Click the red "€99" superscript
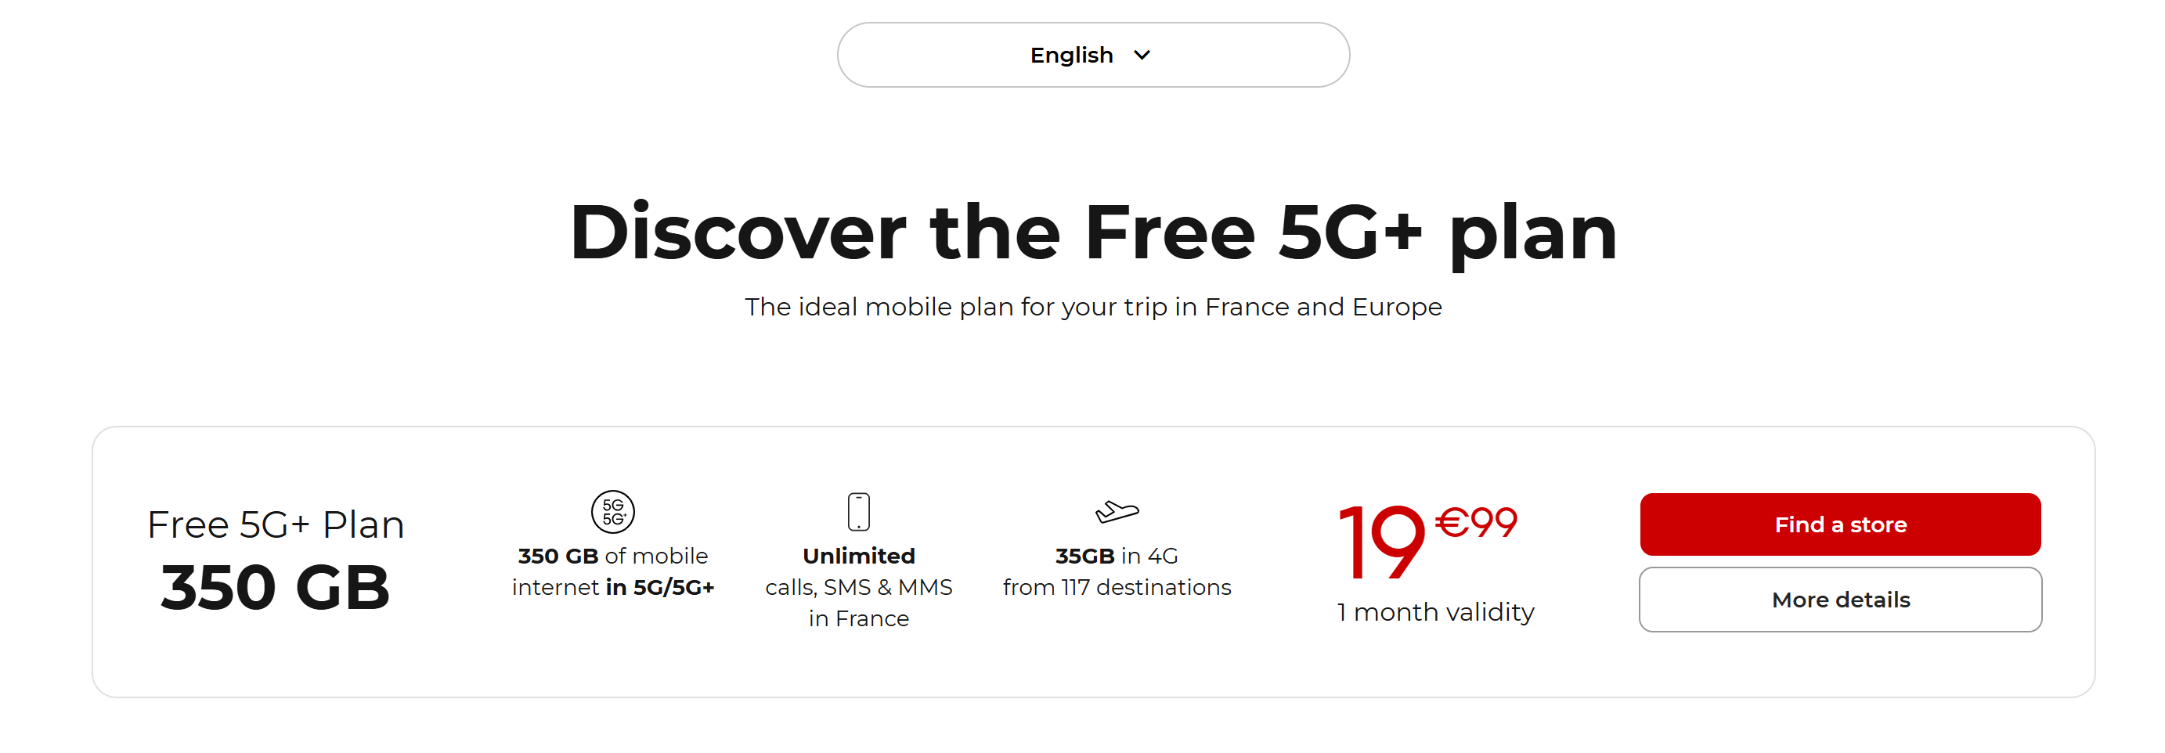This screenshot has height=753, width=2165. [x=1476, y=523]
